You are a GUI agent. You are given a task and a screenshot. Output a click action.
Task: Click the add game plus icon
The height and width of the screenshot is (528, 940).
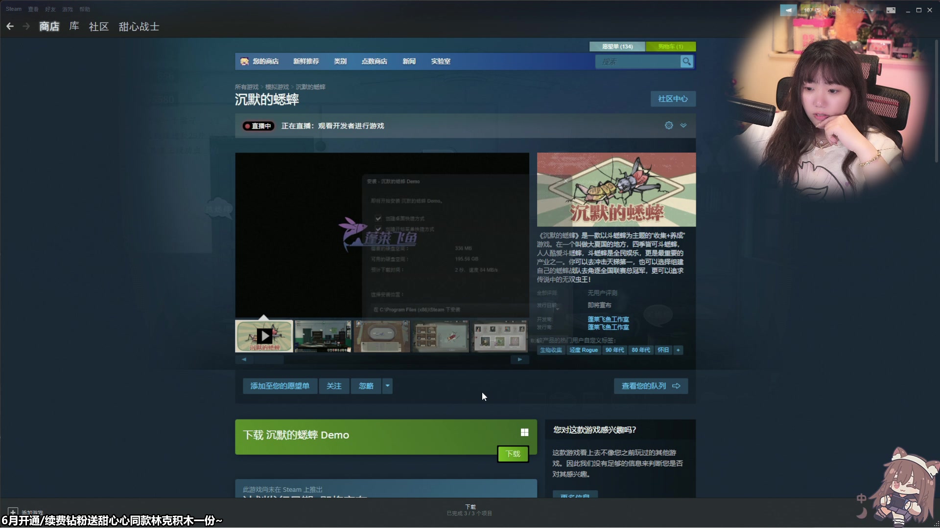click(13, 512)
